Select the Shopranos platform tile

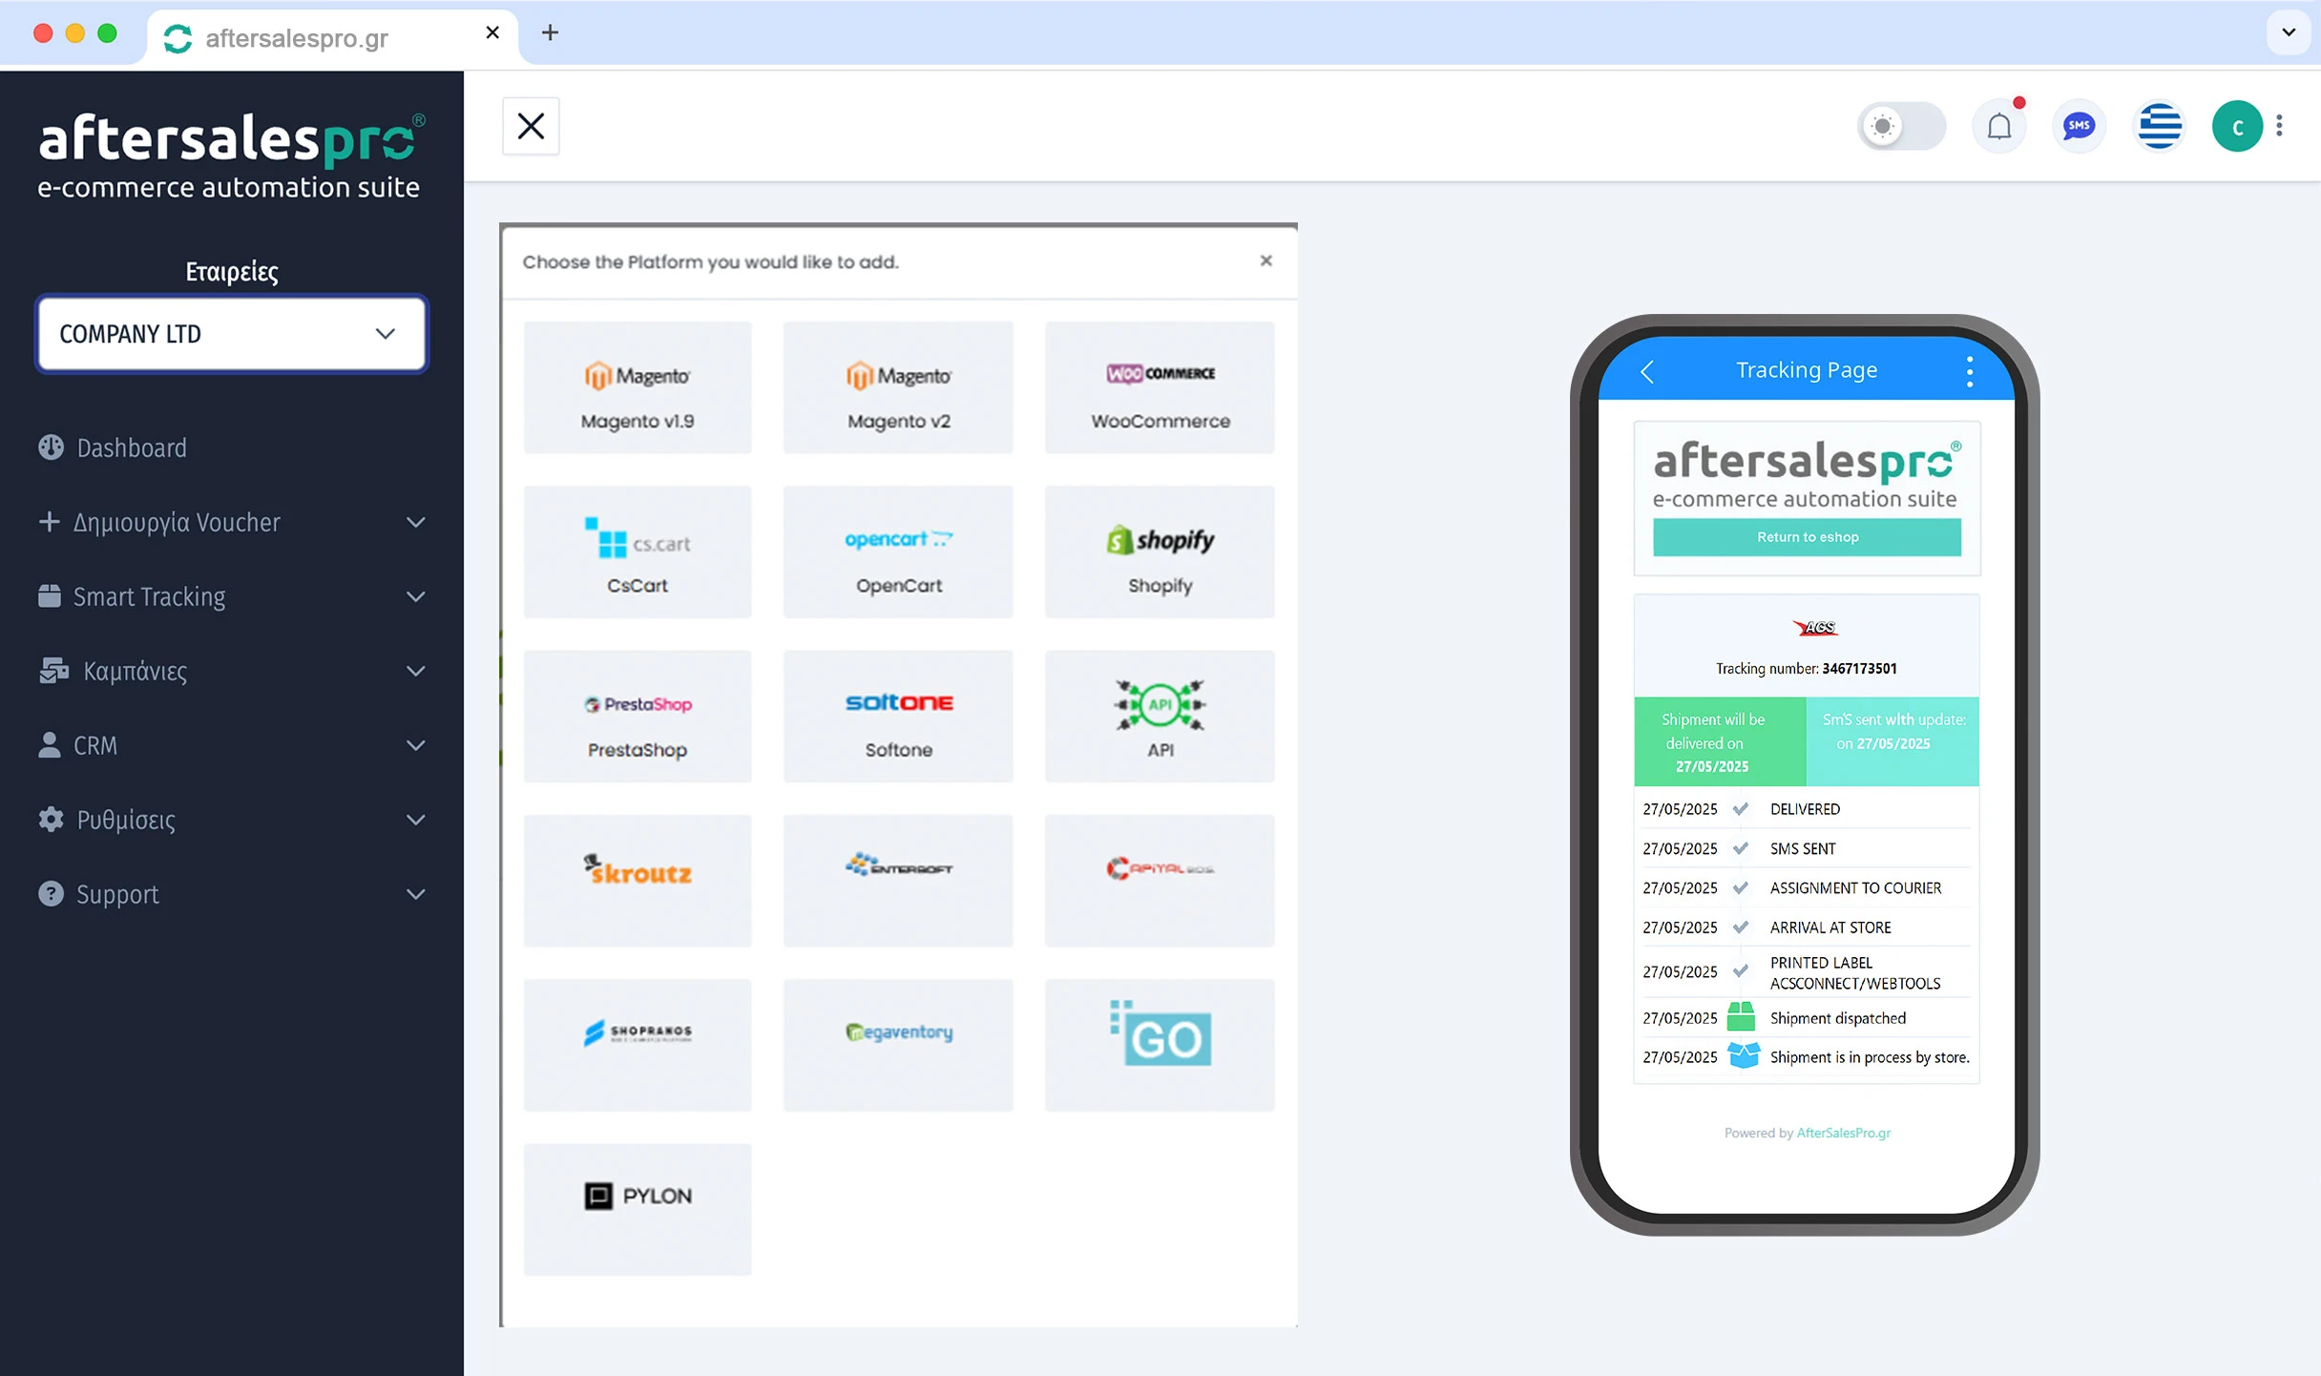coord(638,1045)
